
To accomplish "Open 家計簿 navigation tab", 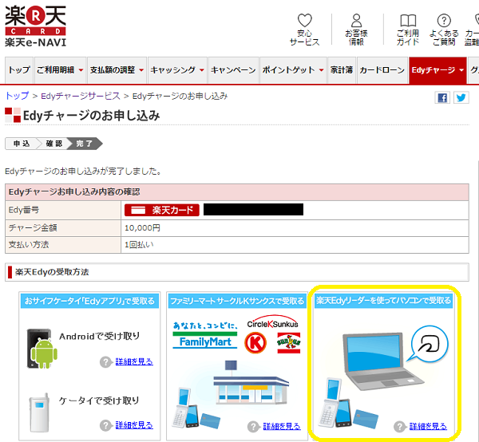I will (342, 70).
